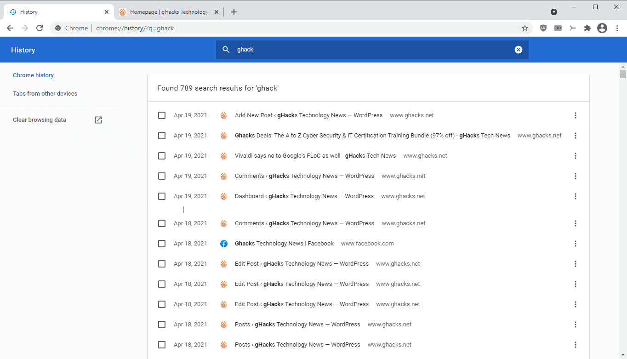Tick the Dashboard entry checkbox
This screenshot has width=627, height=359.
pos(162,196)
